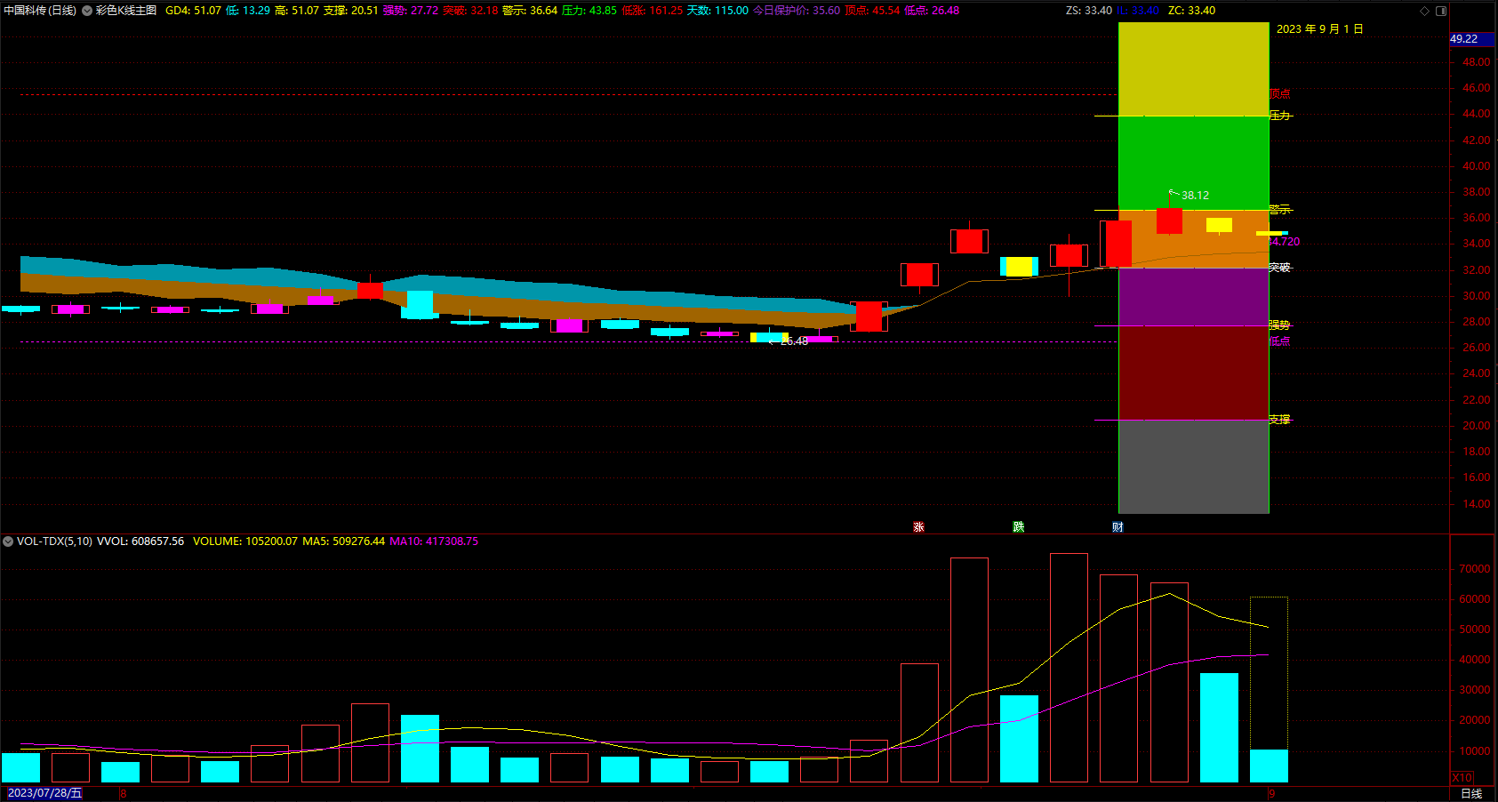Viewport: 1498px width, 802px height.
Task: Click the 压力: 43.85 header value
Action: [x=589, y=11]
